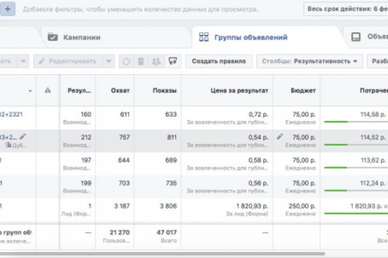
Task: Click the ad sets grid icon
Action: (x=204, y=37)
